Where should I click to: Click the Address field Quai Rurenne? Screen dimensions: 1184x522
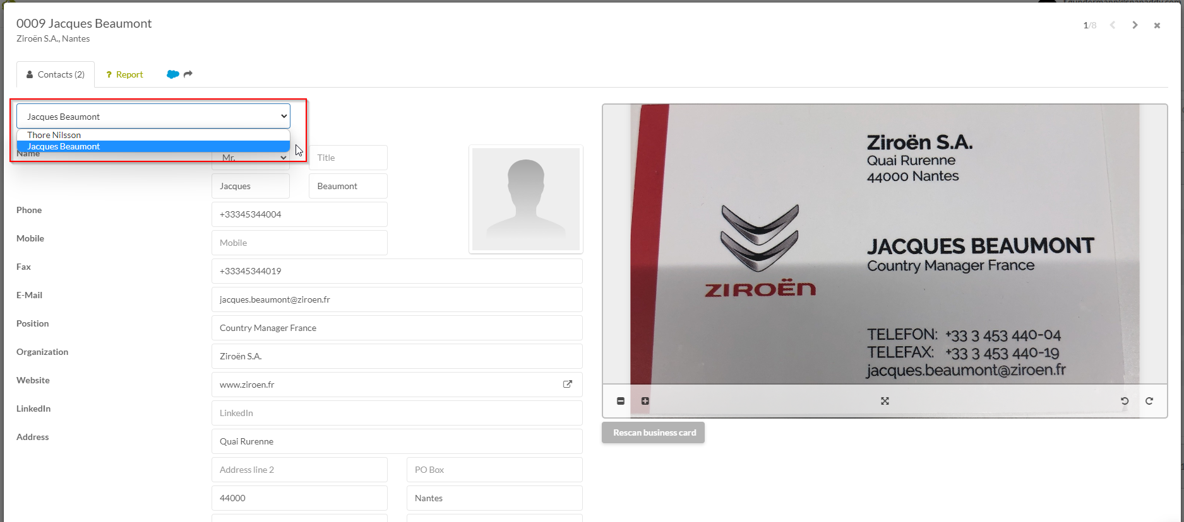click(397, 441)
